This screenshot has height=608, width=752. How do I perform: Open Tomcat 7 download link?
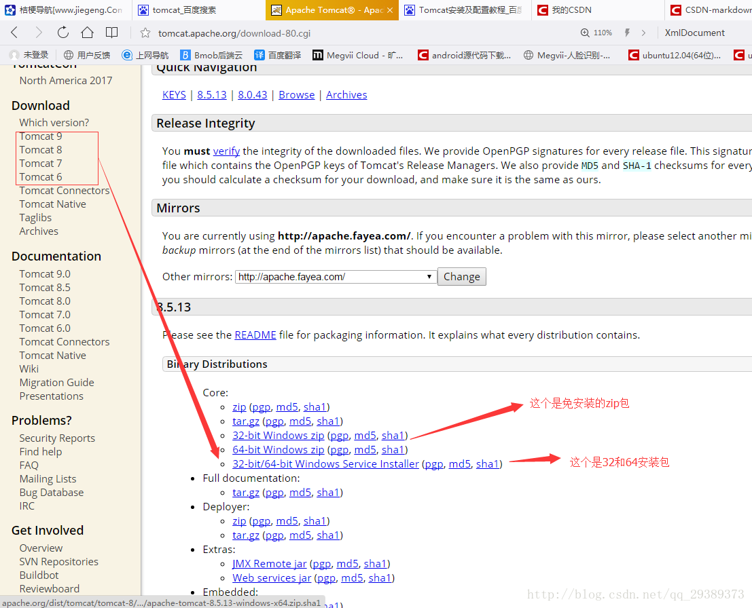point(41,164)
